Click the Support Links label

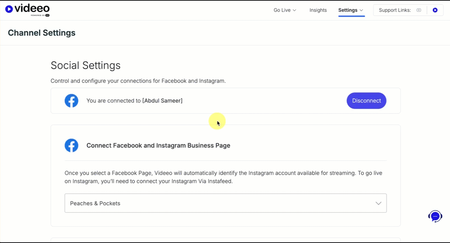[x=395, y=10]
